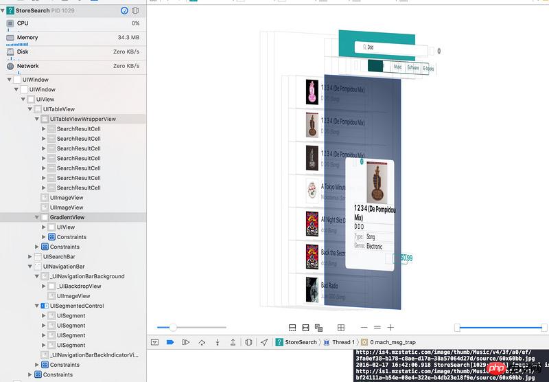549x382 pixels.
Task: Open the Disk gauge report
Action: [73, 52]
